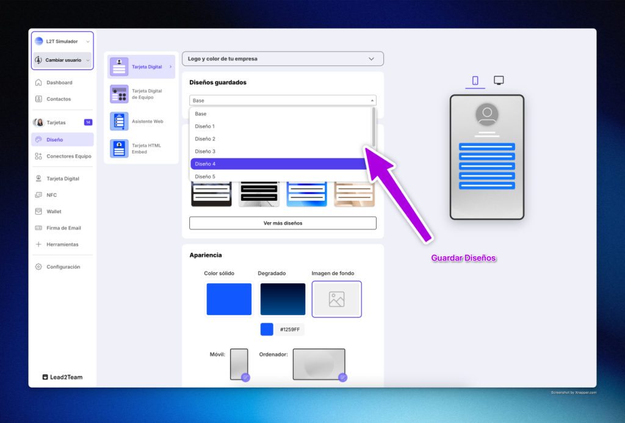This screenshot has width=625, height=423.
Task: Click the Dashboard home icon in sidebar
Action: pyautogui.click(x=38, y=82)
